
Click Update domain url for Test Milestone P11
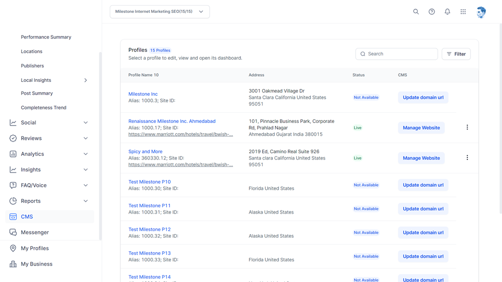click(423, 209)
